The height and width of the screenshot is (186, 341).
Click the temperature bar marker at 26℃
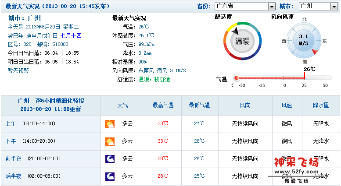click(305, 76)
